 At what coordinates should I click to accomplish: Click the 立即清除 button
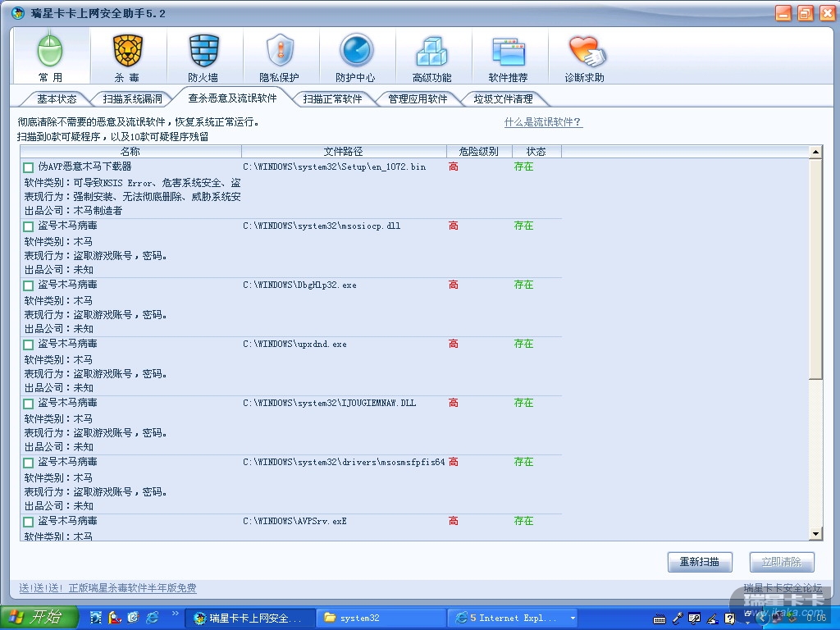click(x=782, y=562)
